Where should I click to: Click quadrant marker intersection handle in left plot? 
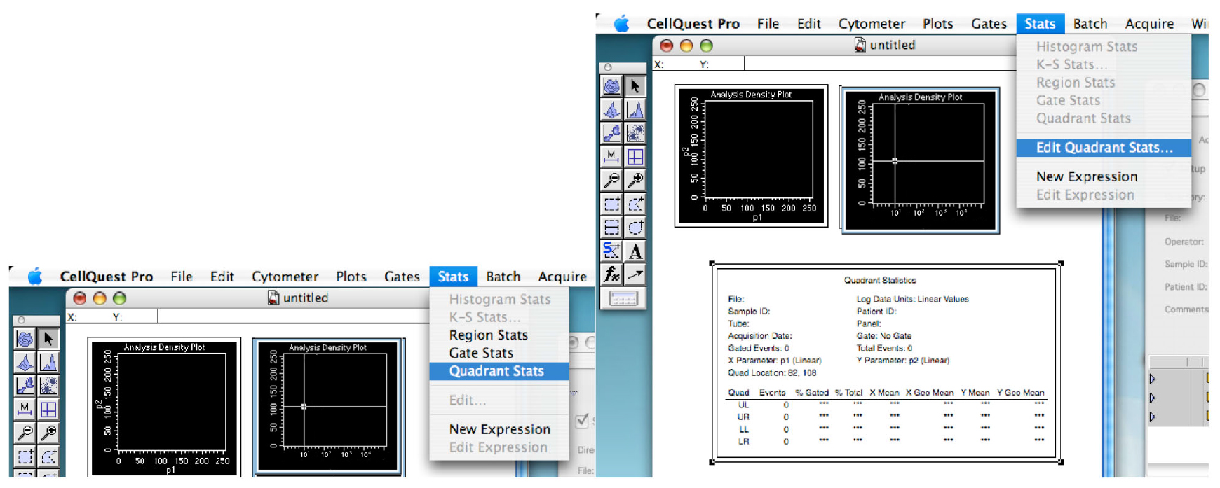click(304, 406)
